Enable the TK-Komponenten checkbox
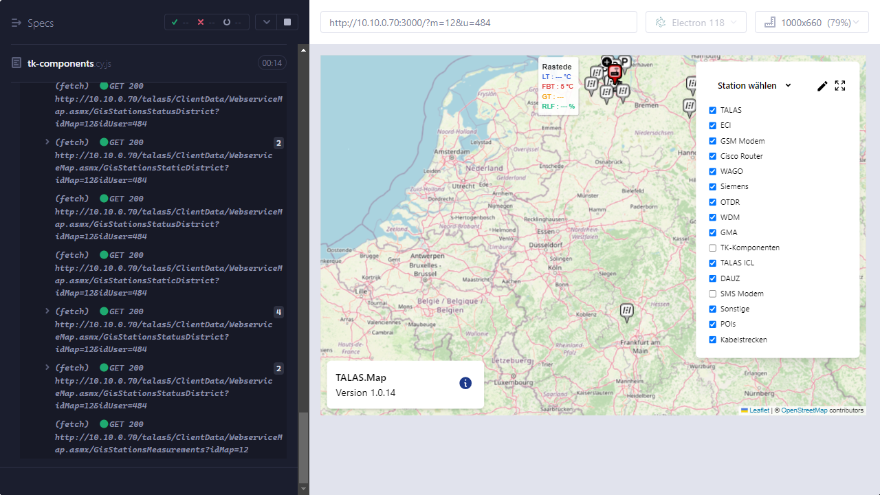The width and height of the screenshot is (880, 495). coord(712,248)
